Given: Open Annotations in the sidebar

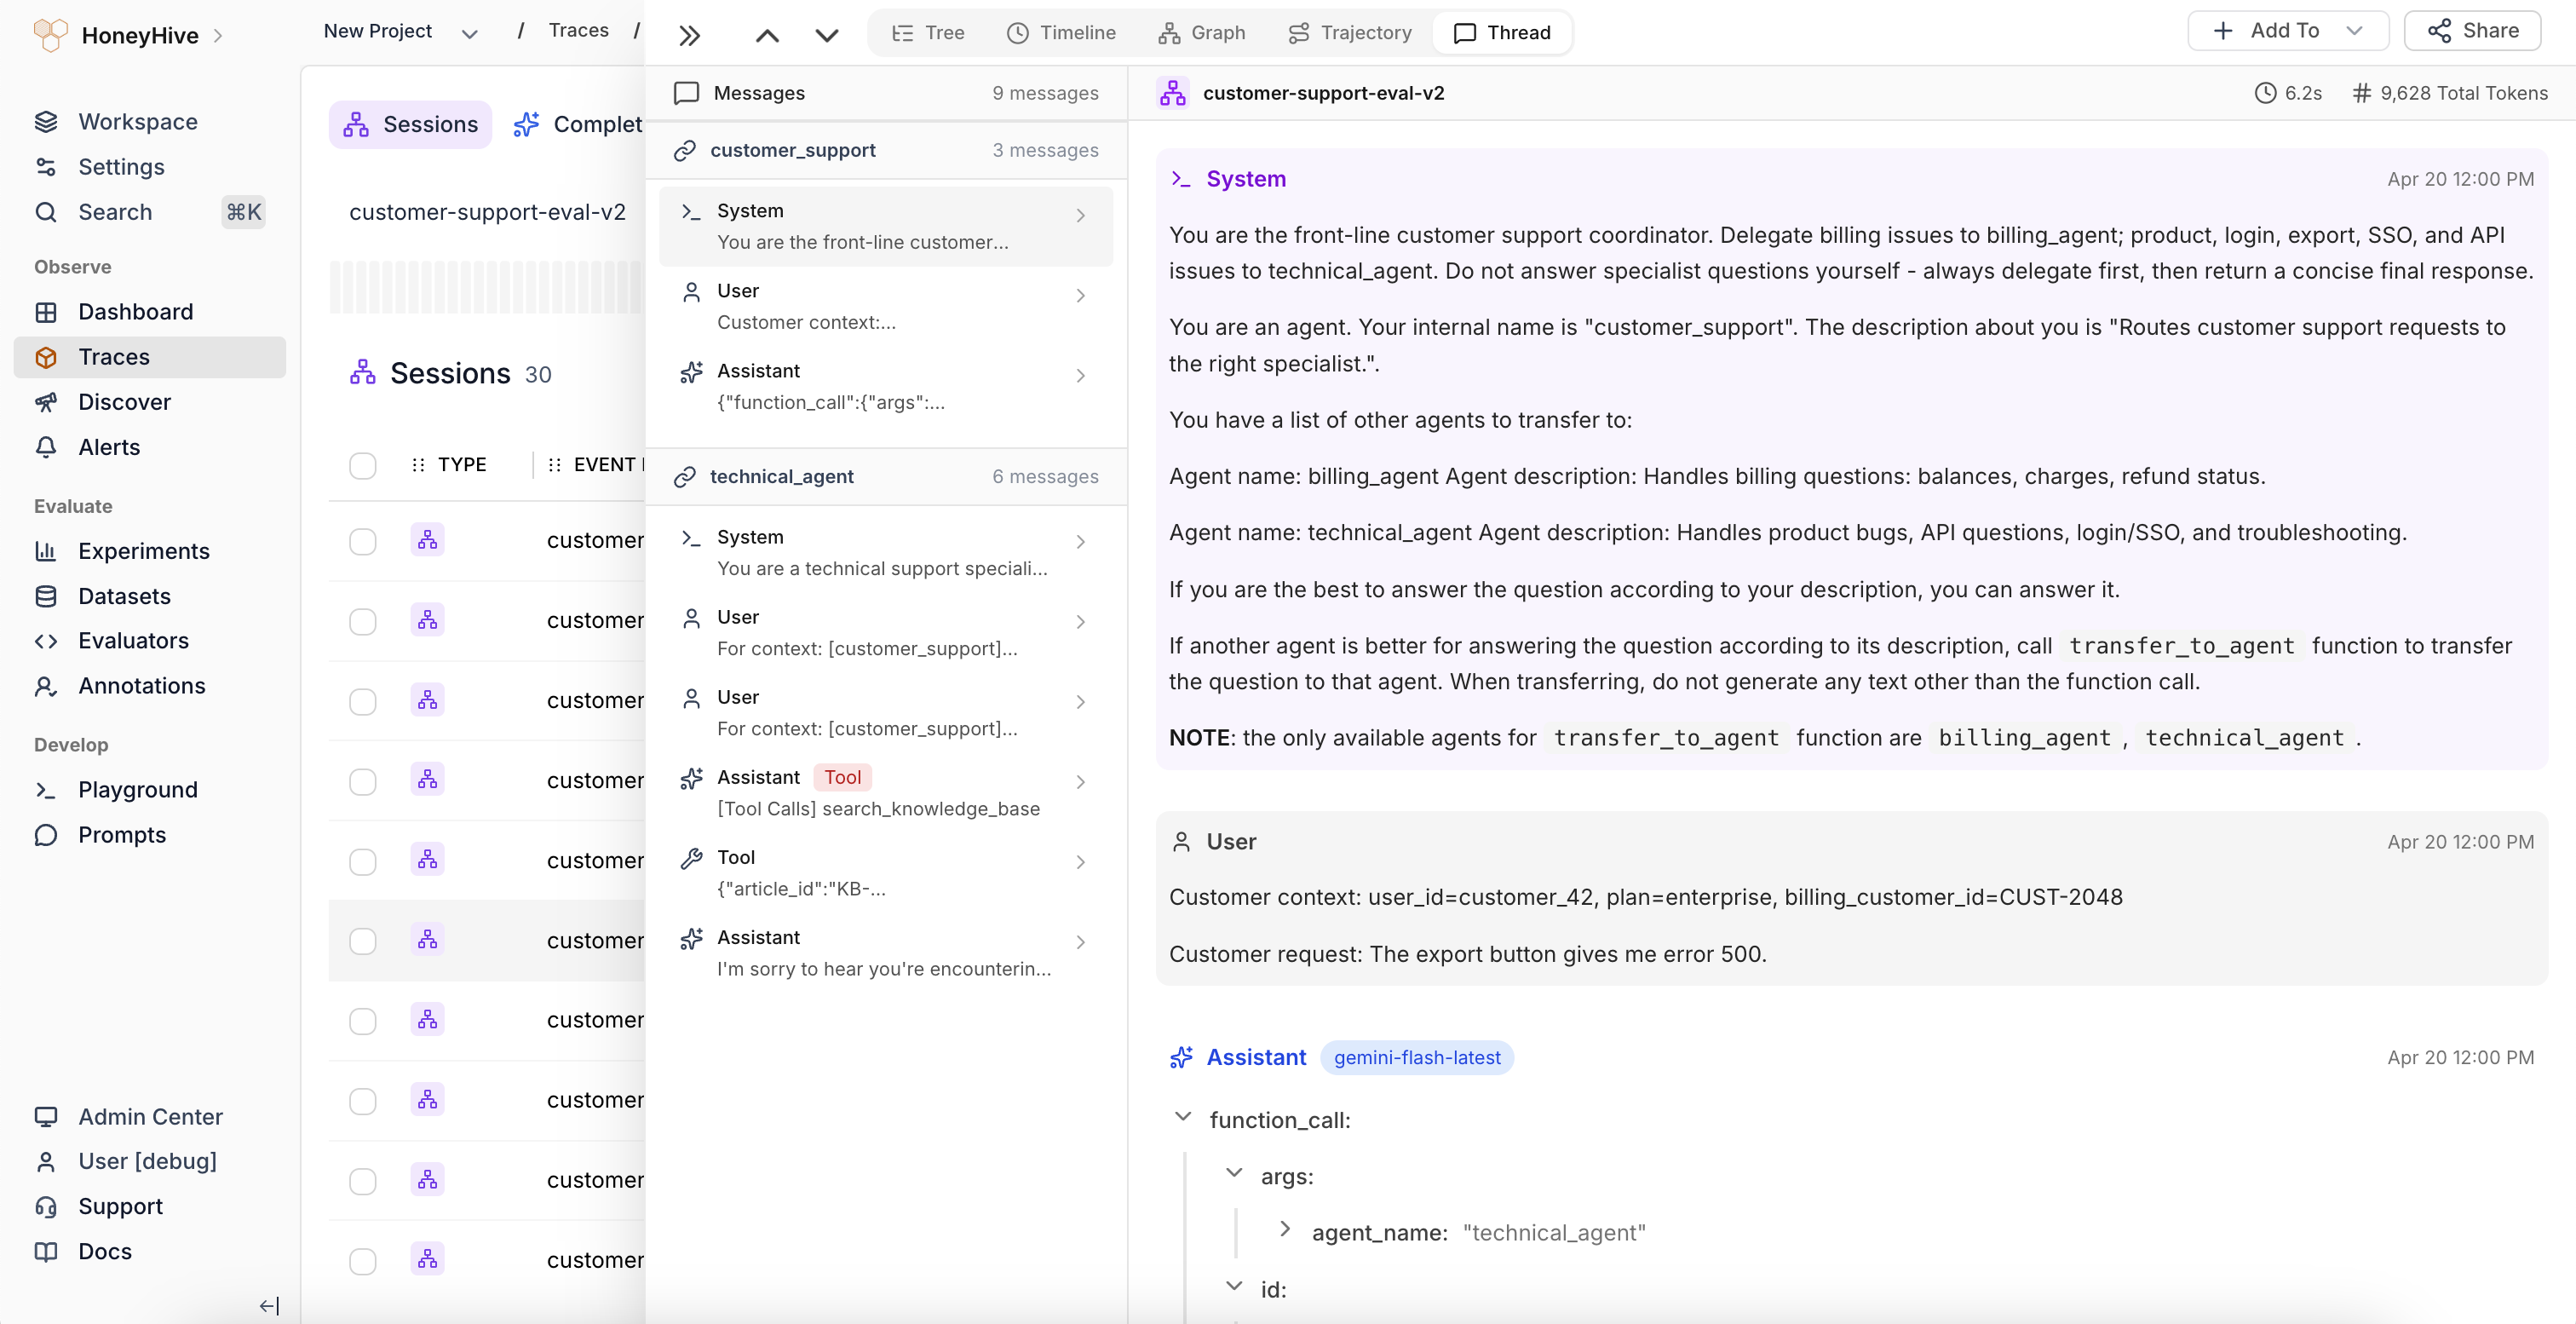Looking at the screenshot, I should click(141, 685).
